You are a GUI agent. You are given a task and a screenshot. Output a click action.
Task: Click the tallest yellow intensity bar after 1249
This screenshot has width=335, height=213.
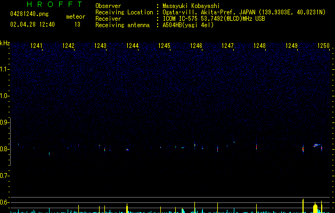(x=303, y=206)
